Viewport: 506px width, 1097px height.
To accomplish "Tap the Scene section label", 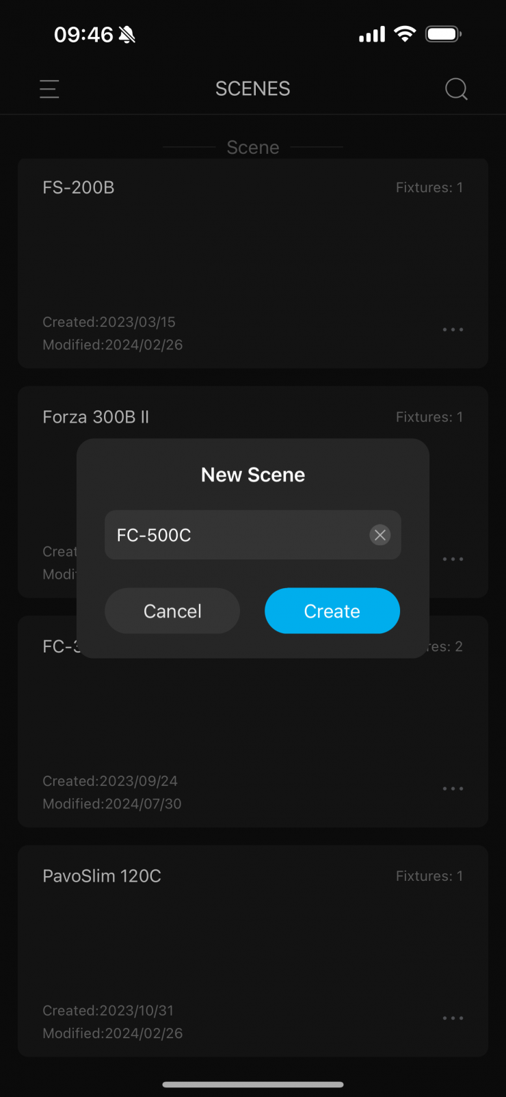I will 253,148.
